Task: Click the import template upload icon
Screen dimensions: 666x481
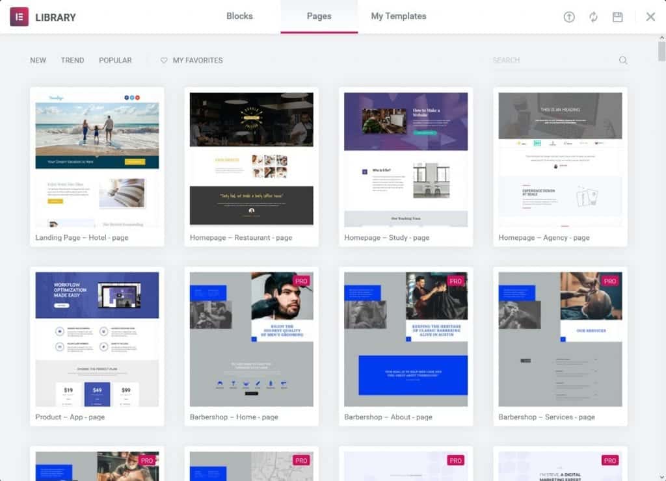Action: tap(568, 17)
